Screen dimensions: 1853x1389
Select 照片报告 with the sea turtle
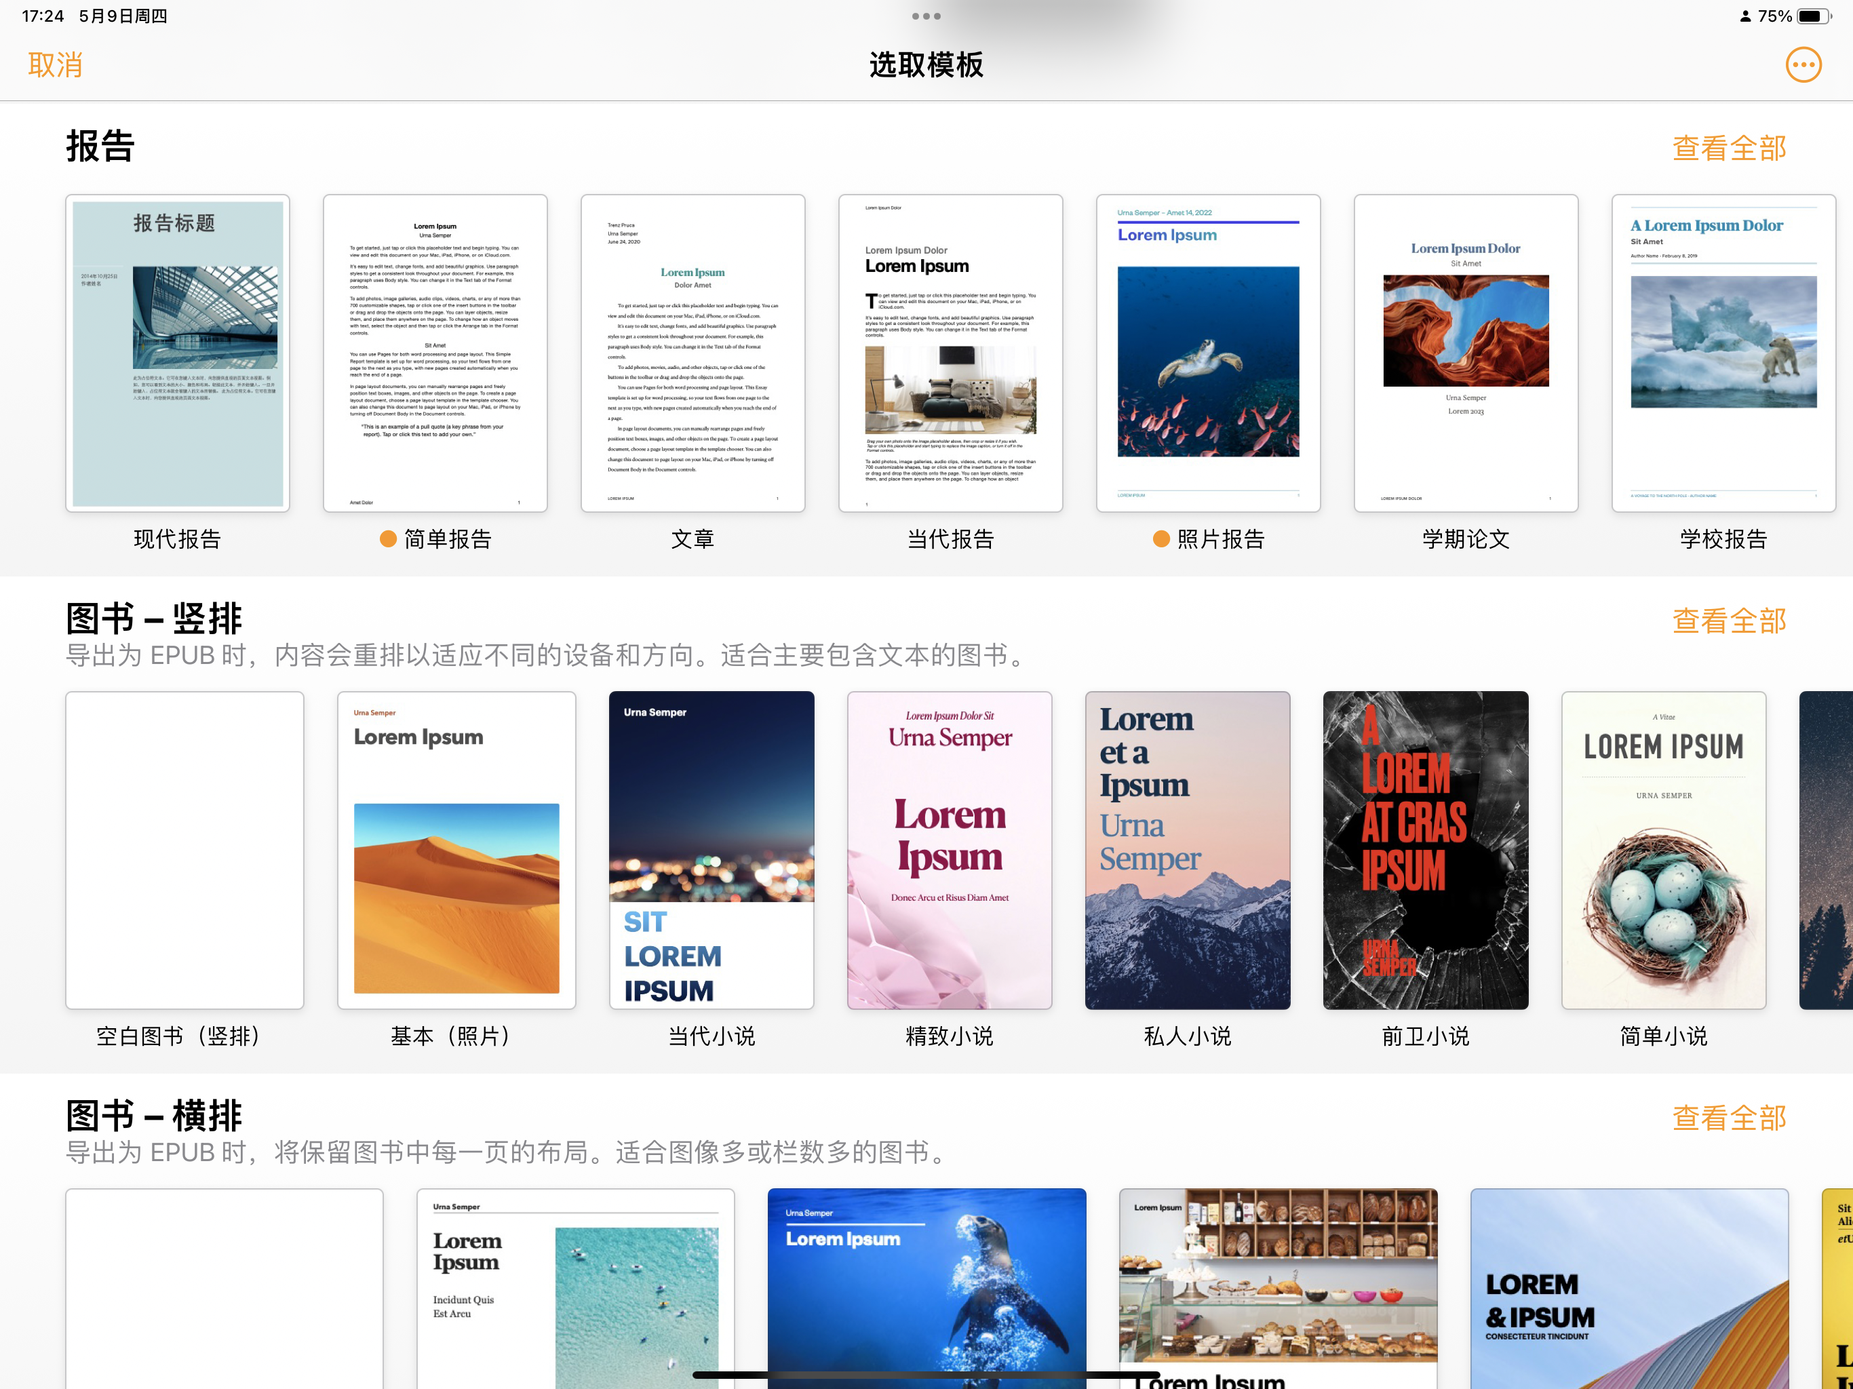click(x=1208, y=353)
